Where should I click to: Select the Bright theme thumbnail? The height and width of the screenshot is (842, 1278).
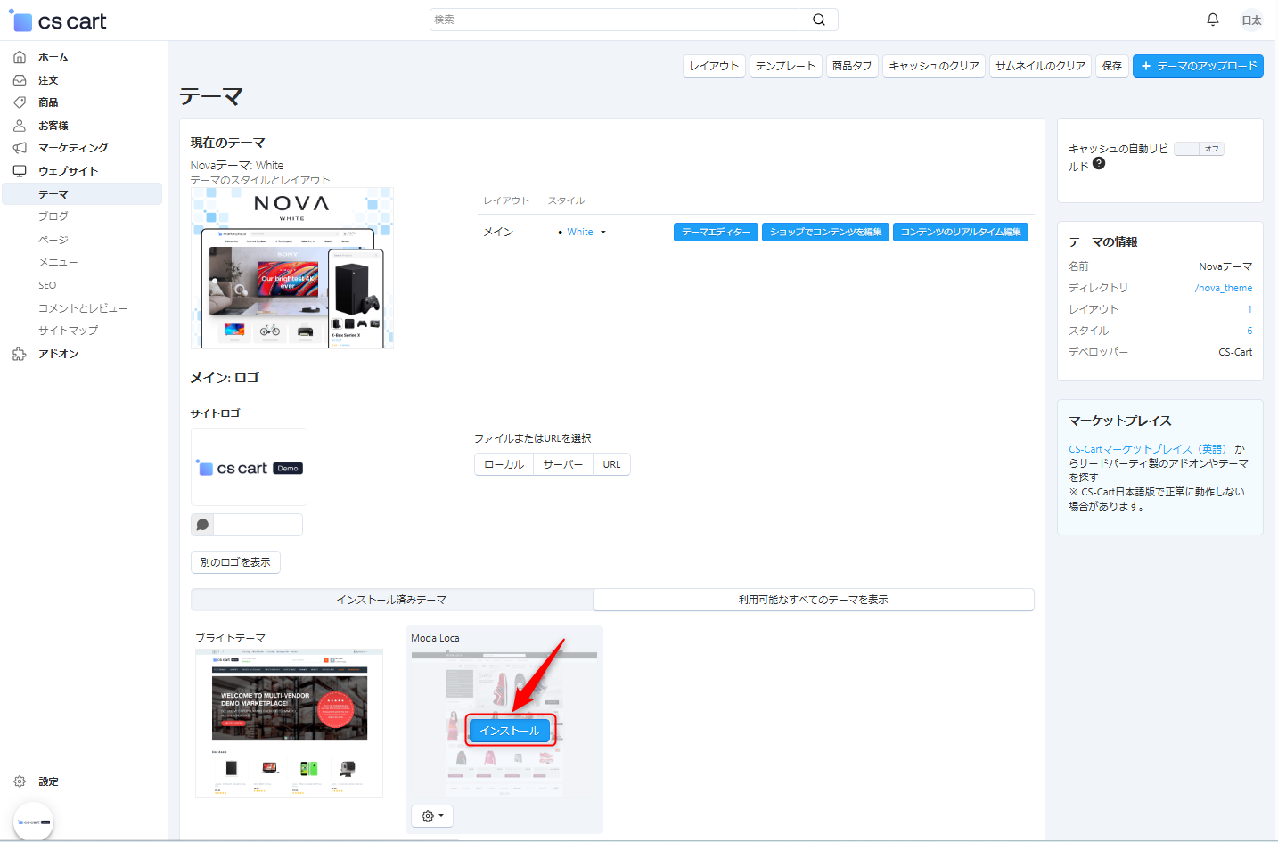click(x=289, y=723)
